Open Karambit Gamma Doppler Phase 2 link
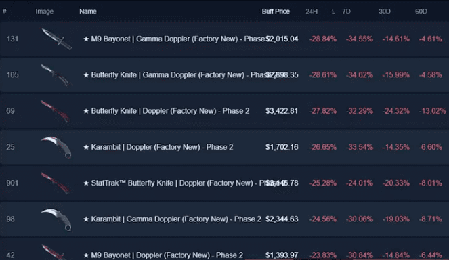This screenshot has width=449, height=260. 172,219
